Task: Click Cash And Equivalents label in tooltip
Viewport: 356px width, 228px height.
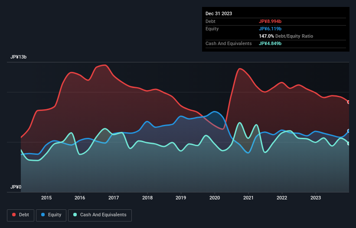Action: [x=229, y=43]
